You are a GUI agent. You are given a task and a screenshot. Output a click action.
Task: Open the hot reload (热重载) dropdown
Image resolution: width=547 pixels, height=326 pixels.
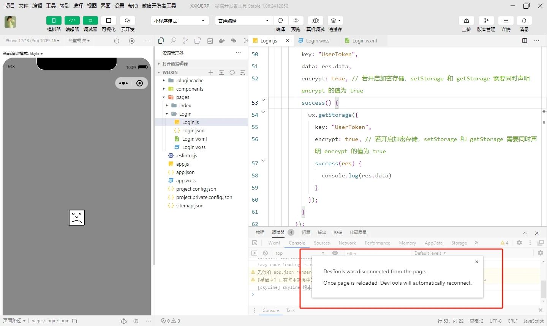[x=79, y=41]
